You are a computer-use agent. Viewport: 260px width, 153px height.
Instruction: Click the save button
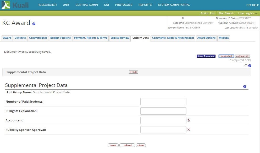tap(113, 145)
